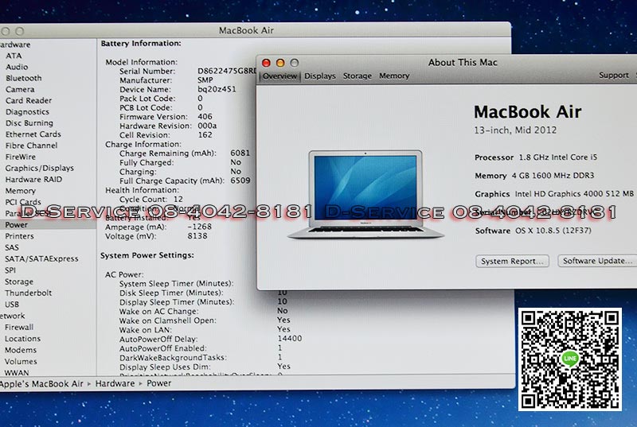The height and width of the screenshot is (427, 637).
Task: Select Disc Burning sidebar entry
Action: click(x=29, y=123)
